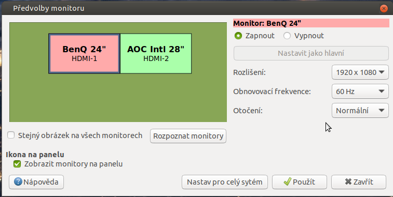Select the AOC Intl 28" HDMI-2 monitor box

tap(156, 53)
